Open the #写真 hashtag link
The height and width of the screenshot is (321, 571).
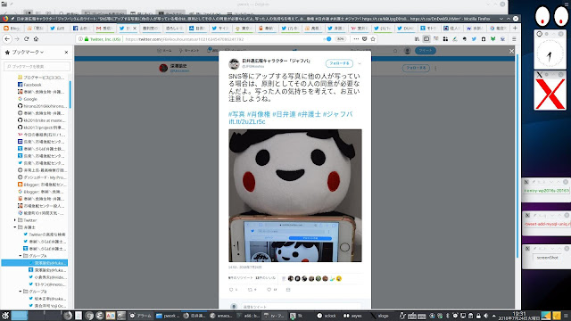(x=236, y=114)
